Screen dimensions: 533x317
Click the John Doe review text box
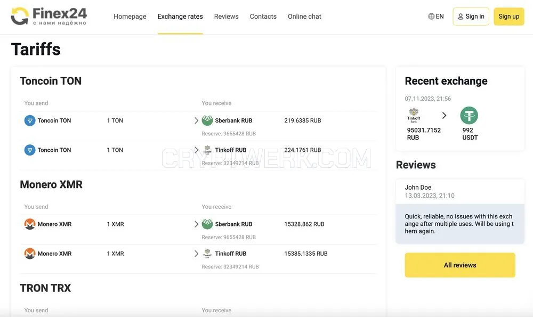(460, 224)
